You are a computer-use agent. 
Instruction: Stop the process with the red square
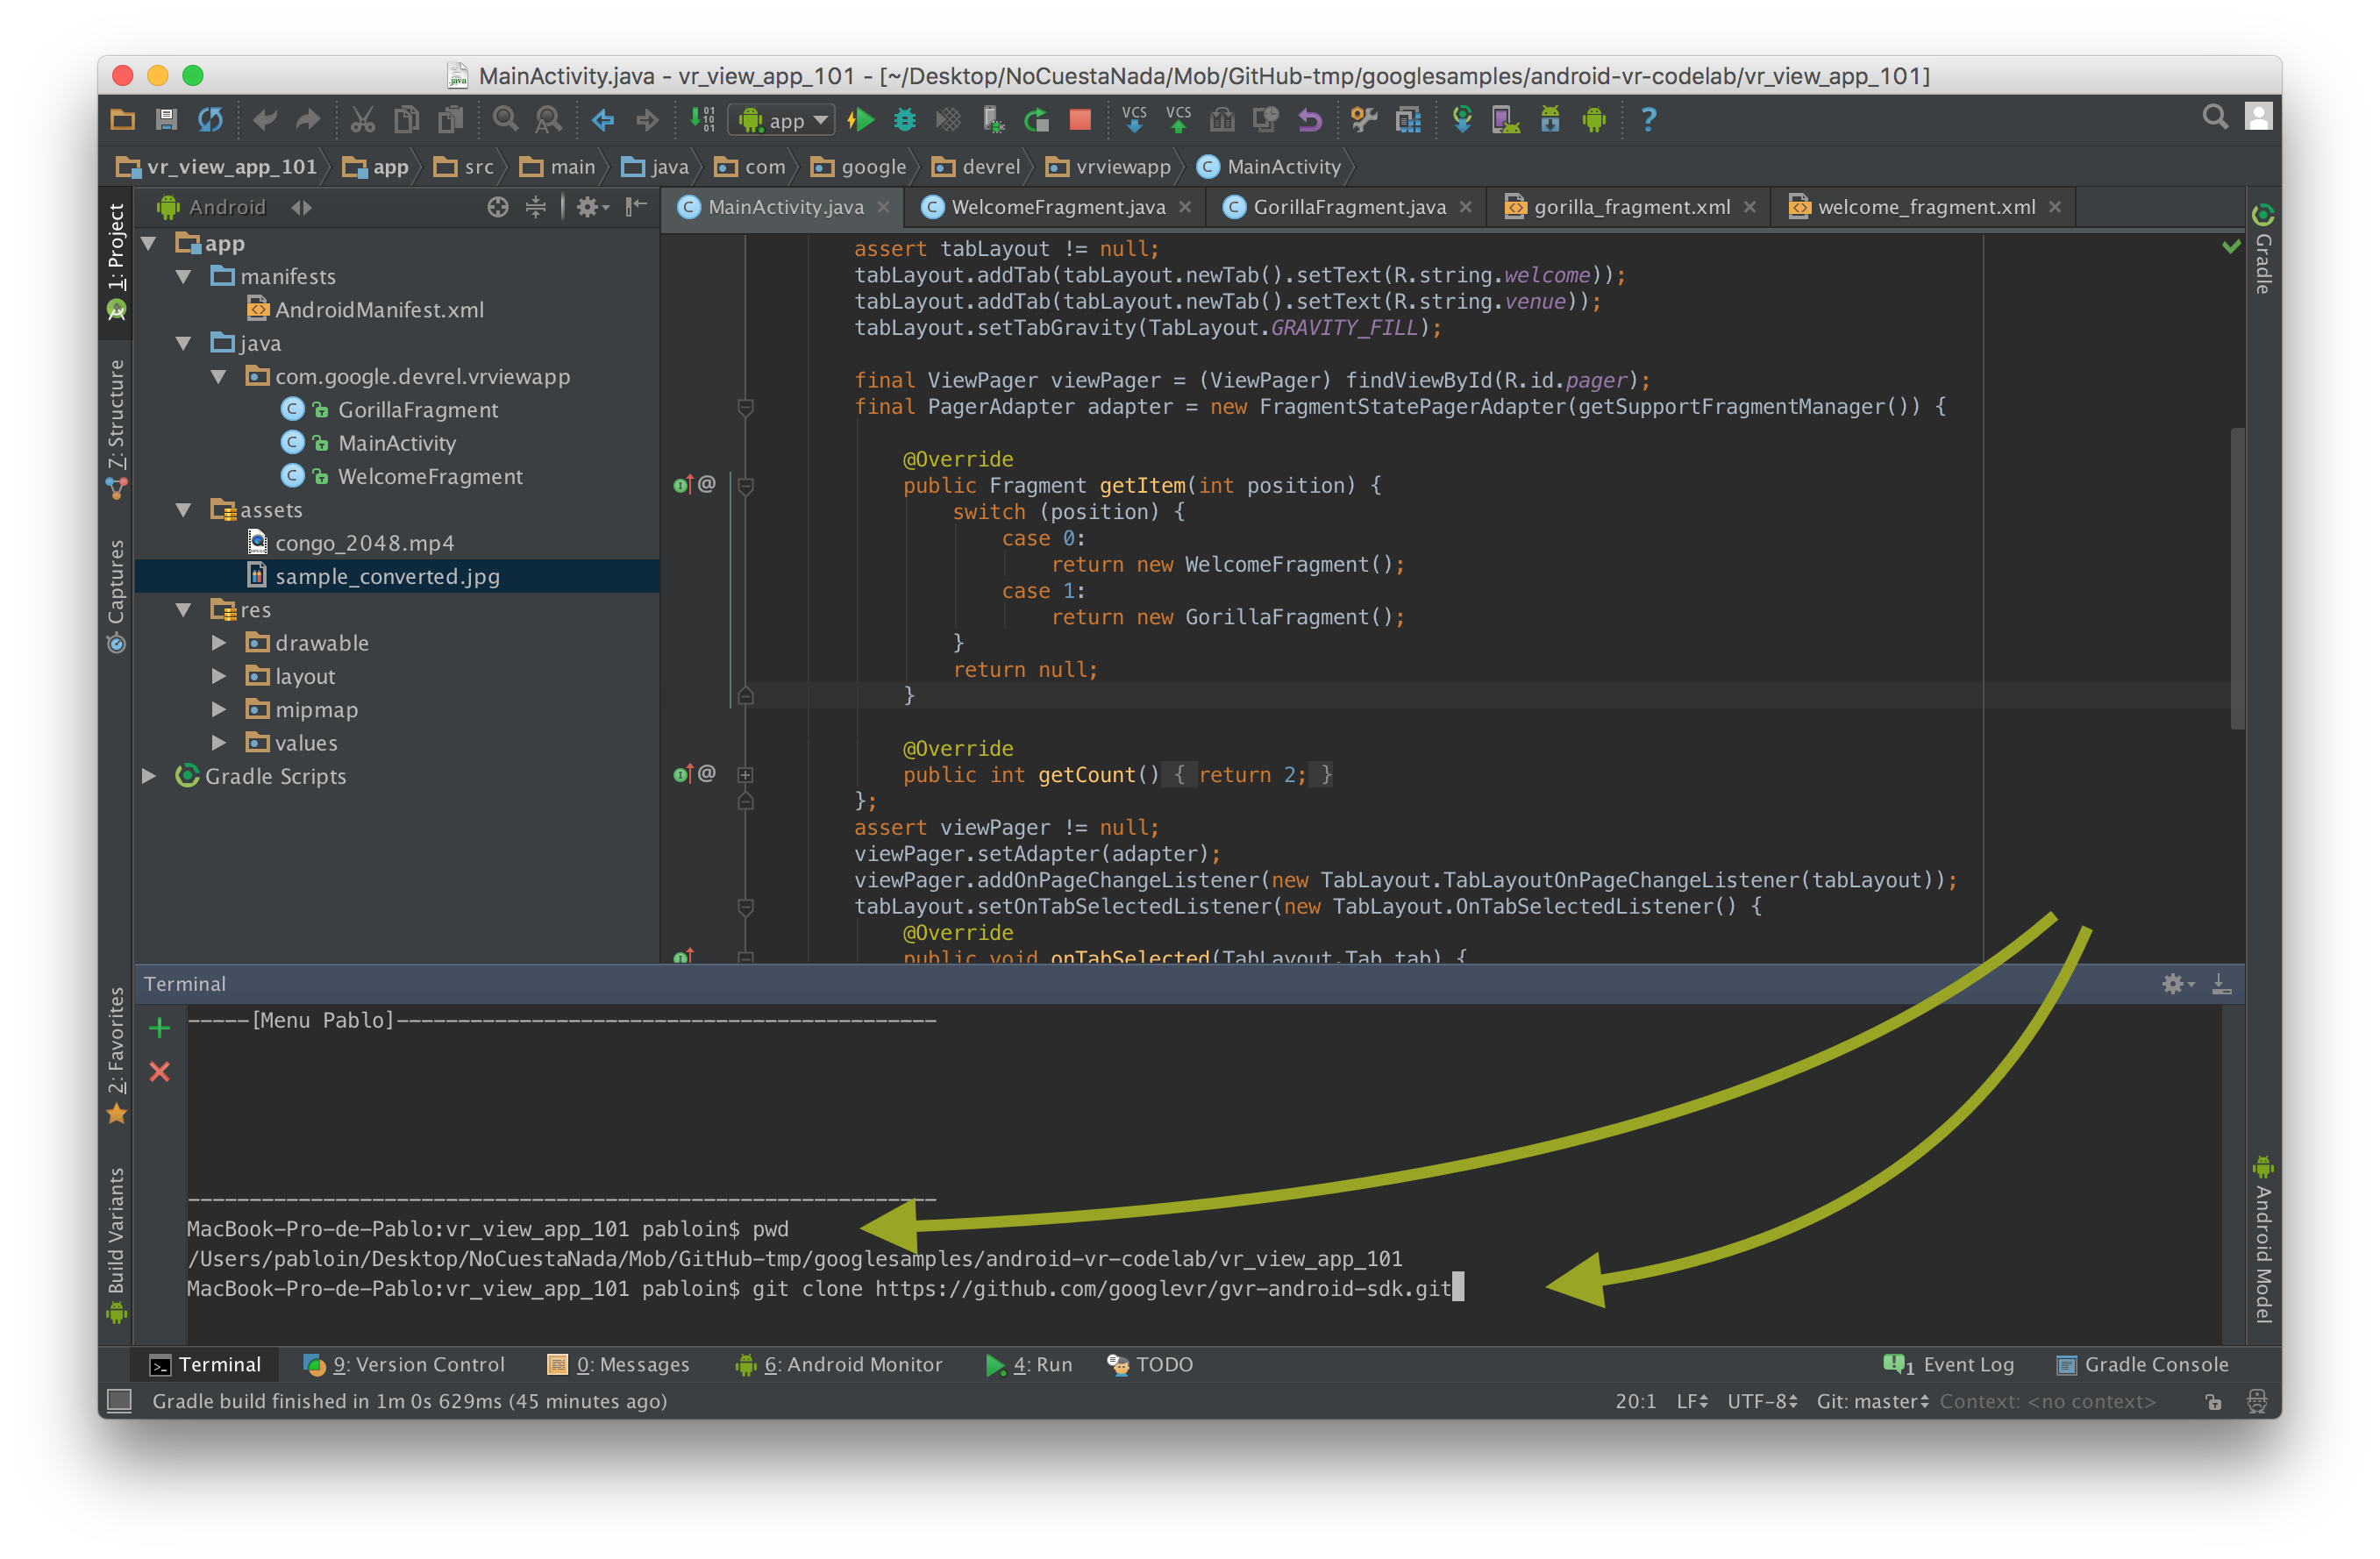pyautogui.click(x=1080, y=120)
